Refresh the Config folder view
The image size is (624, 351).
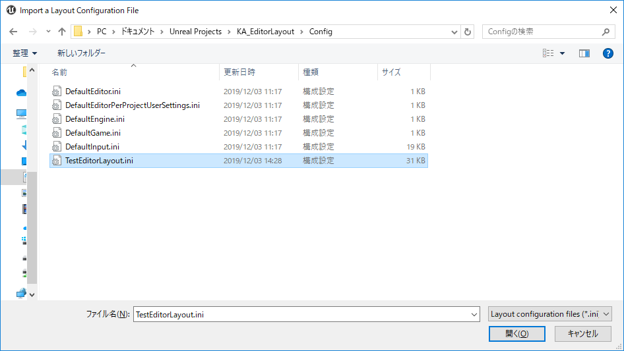point(468,32)
